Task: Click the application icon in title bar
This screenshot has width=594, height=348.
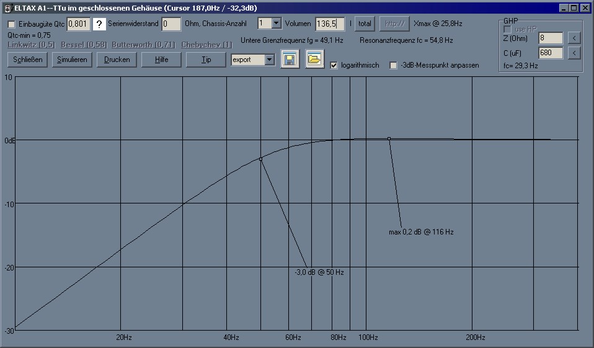Action: (7, 8)
